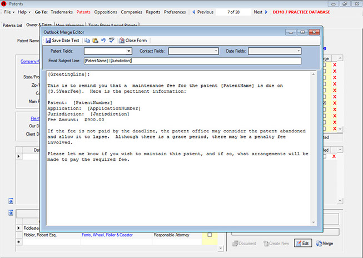Tick the first checkbox in the Merge column
363x258 pixels.
click(324, 66)
